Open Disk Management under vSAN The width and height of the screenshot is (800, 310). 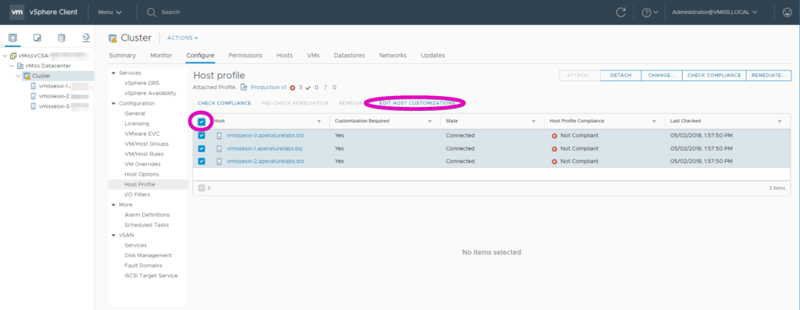(x=148, y=255)
